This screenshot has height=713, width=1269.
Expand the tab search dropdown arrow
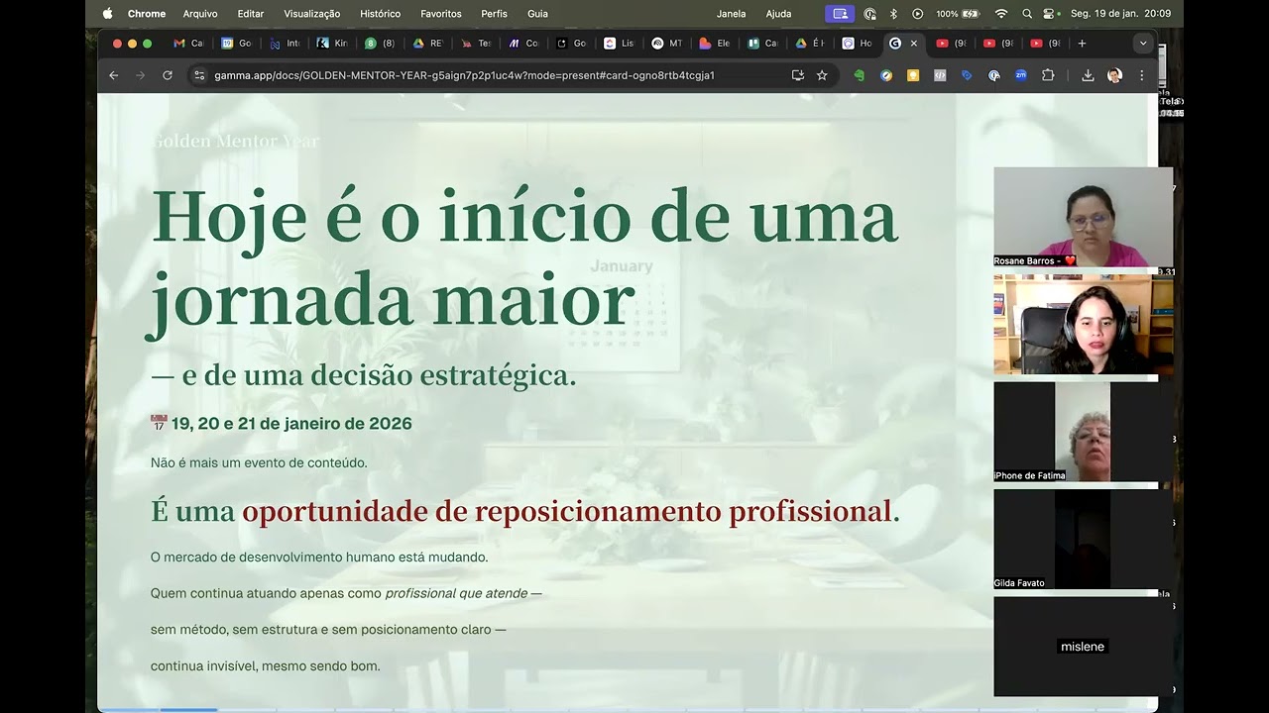[1143, 44]
